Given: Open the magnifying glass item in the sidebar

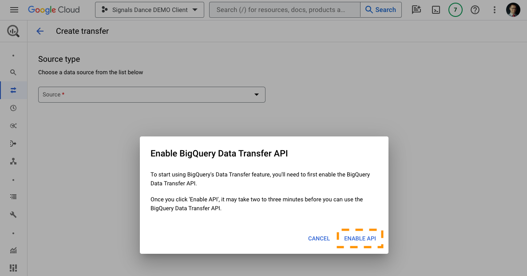Looking at the screenshot, I should pyautogui.click(x=13, y=72).
